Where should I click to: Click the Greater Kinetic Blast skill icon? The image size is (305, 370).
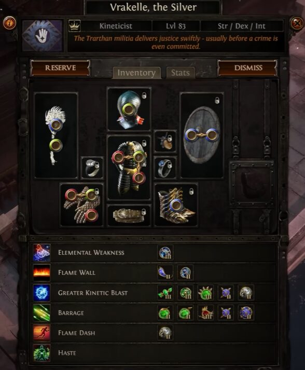(x=41, y=293)
